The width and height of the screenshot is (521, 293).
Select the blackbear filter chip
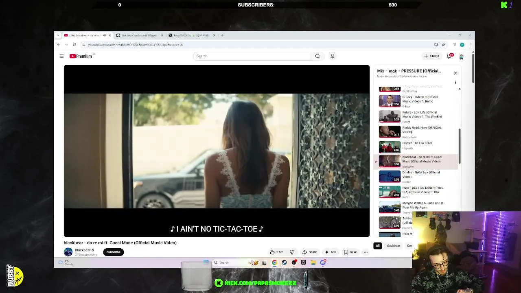[x=393, y=246]
